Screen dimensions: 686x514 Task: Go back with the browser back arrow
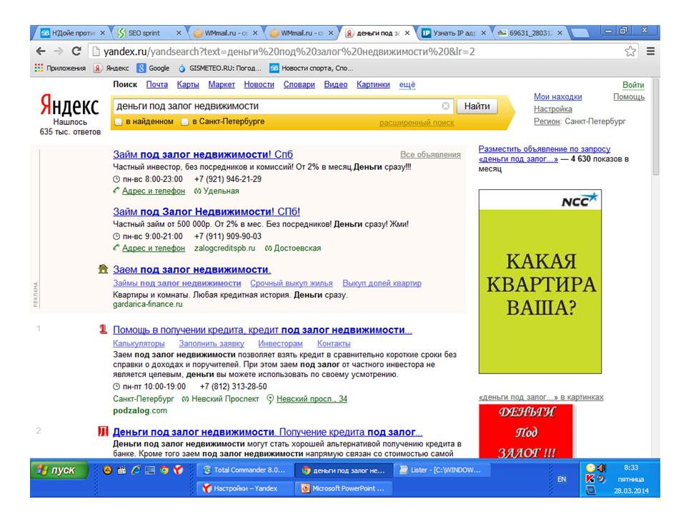(41, 51)
